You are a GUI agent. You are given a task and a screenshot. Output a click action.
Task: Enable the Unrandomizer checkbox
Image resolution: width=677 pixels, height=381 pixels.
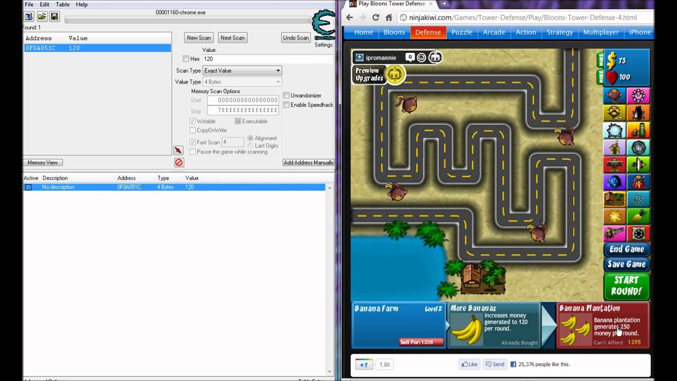point(286,96)
